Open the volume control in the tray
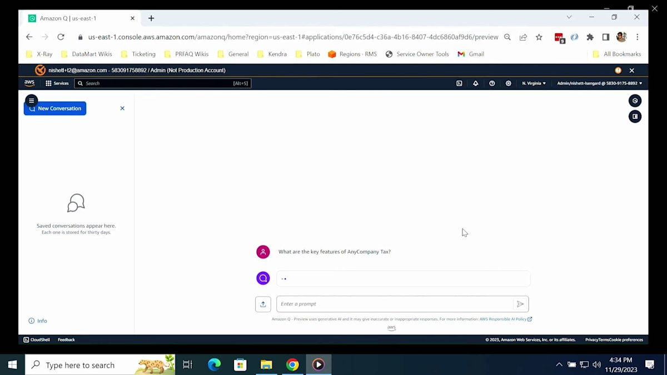667x375 pixels. coord(597,365)
